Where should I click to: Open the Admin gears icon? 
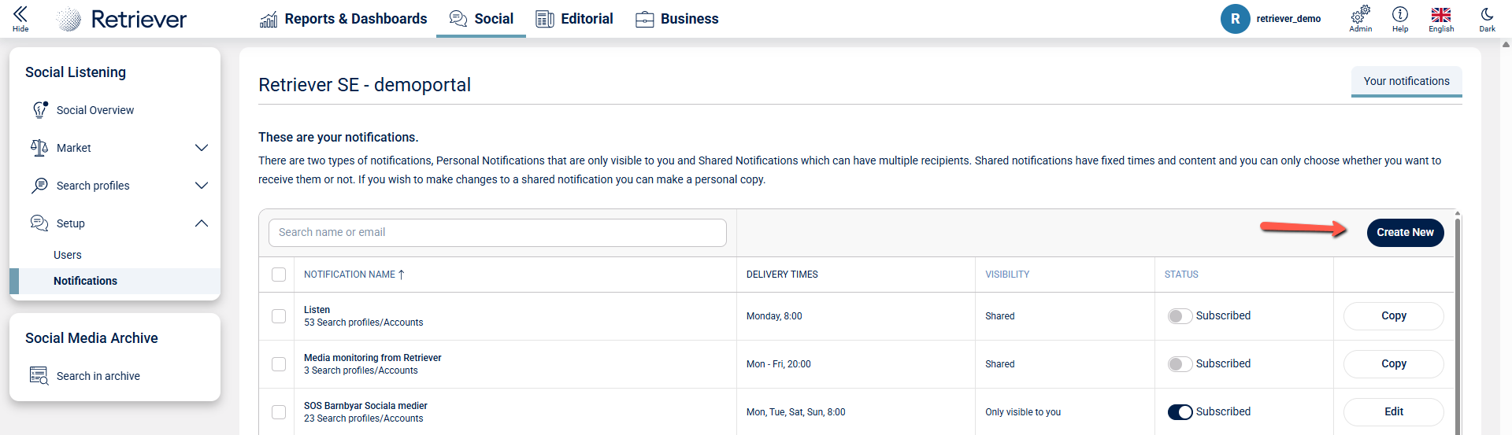(x=1360, y=14)
